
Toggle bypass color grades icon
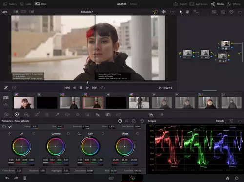(x=156, y=12)
